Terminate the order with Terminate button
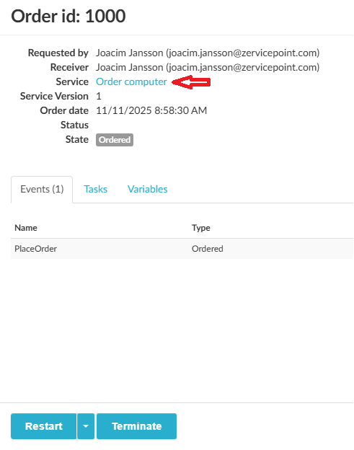This screenshot has height=450, width=354. (x=136, y=426)
